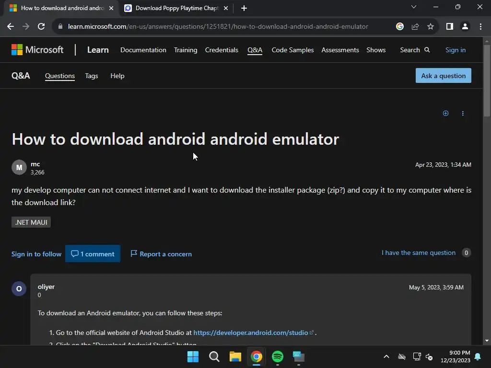Open Documentation menu item
This screenshot has height=368, width=491.
143,50
